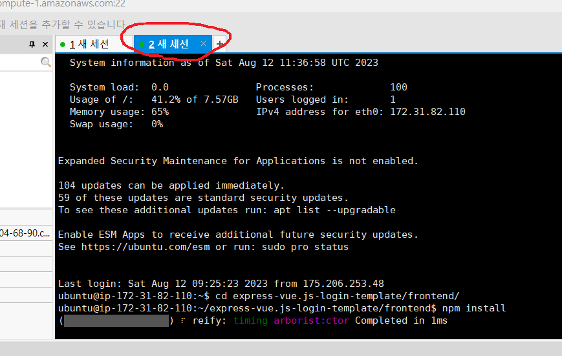Close the '2 새 세션' tab
Screen dimensions: 562x356
[x=203, y=44]
